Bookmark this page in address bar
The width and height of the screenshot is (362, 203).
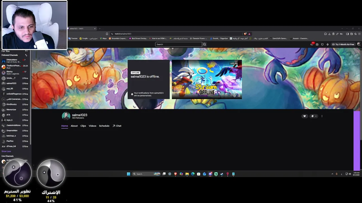pos(107,34)
